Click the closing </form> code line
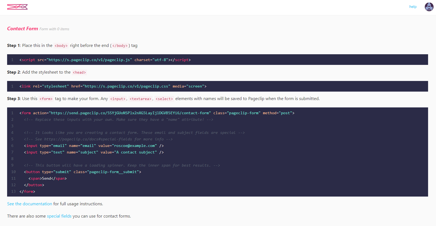 27,192
